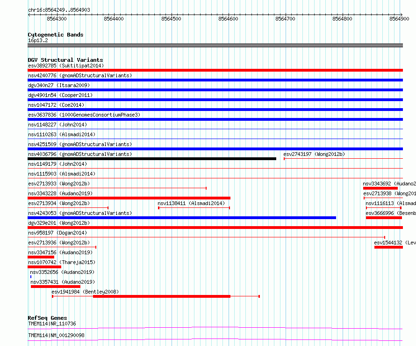Click ruler position 8564600
Viewport: 416px width, 346px height.
228,19
